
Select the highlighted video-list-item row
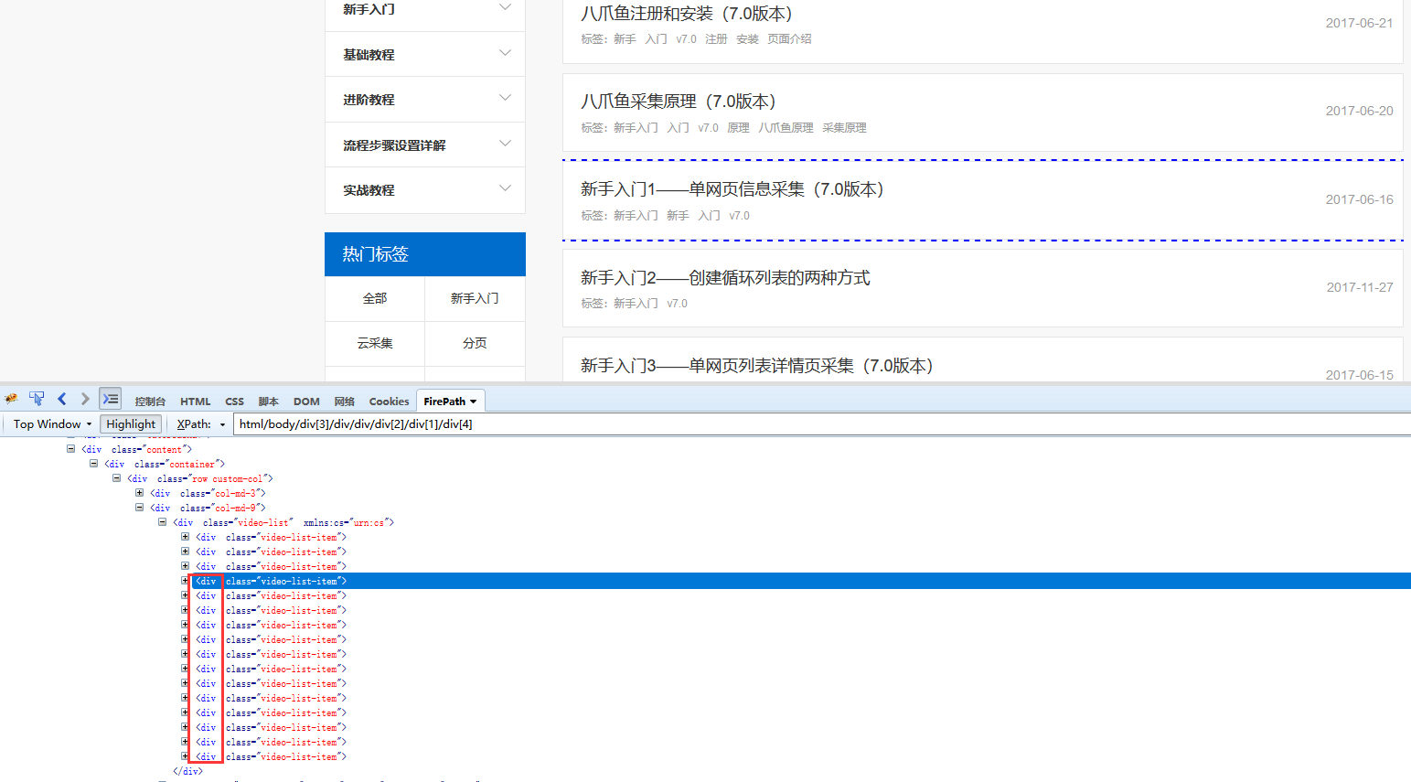pyautogui.click(x=705, y=581)
